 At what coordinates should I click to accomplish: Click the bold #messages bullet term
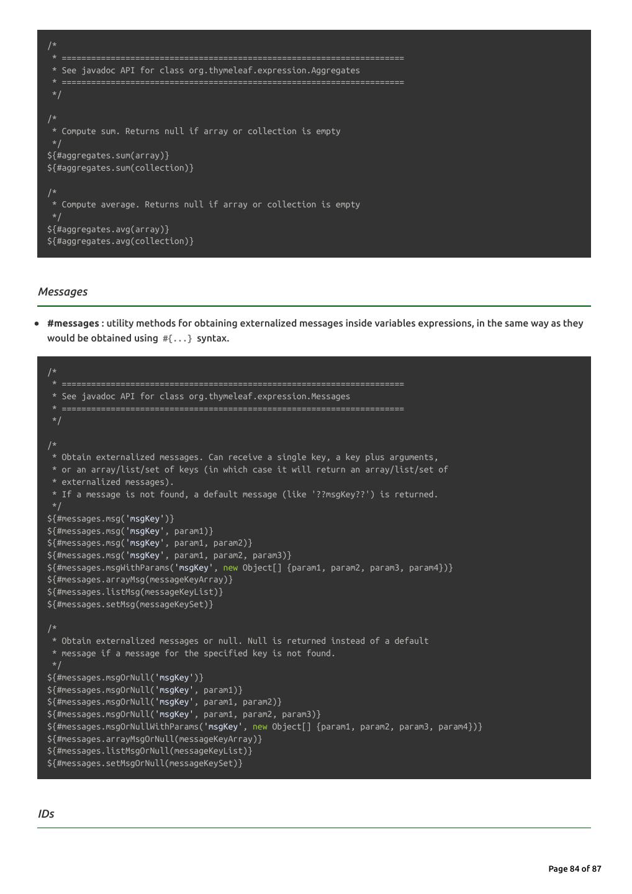pyautogui.click(x=73, y=323)
